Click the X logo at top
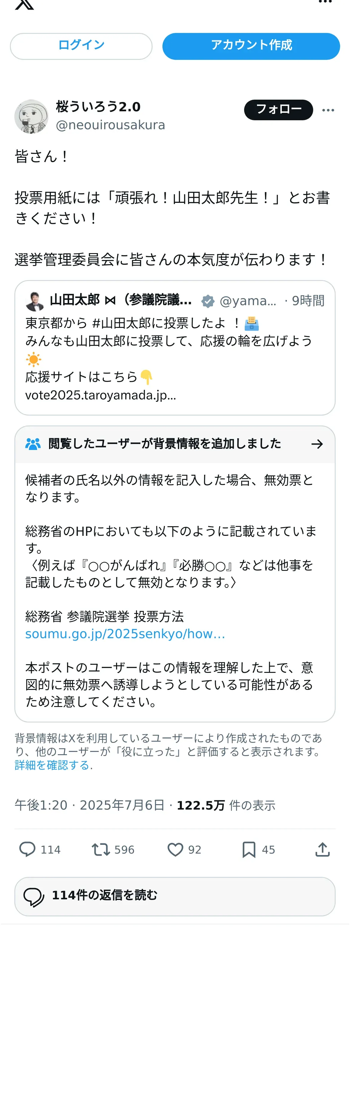The image size is (350, 1095). click(x=24, y=4)
